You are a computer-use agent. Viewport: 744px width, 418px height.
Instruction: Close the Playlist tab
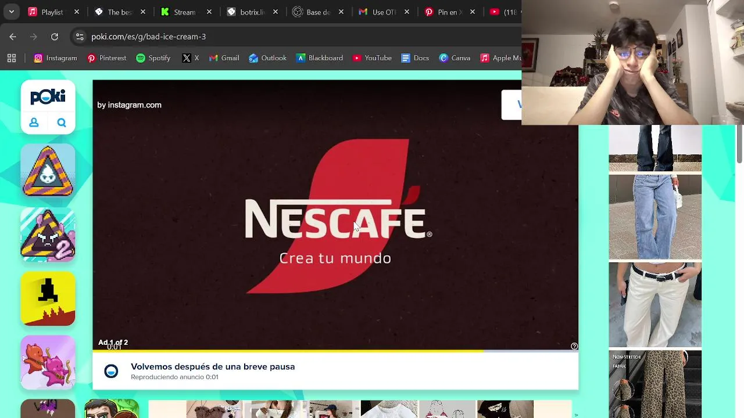[x=77, y=12]
